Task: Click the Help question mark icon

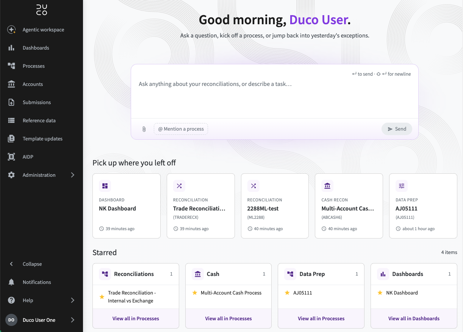Action: (11, 300)
